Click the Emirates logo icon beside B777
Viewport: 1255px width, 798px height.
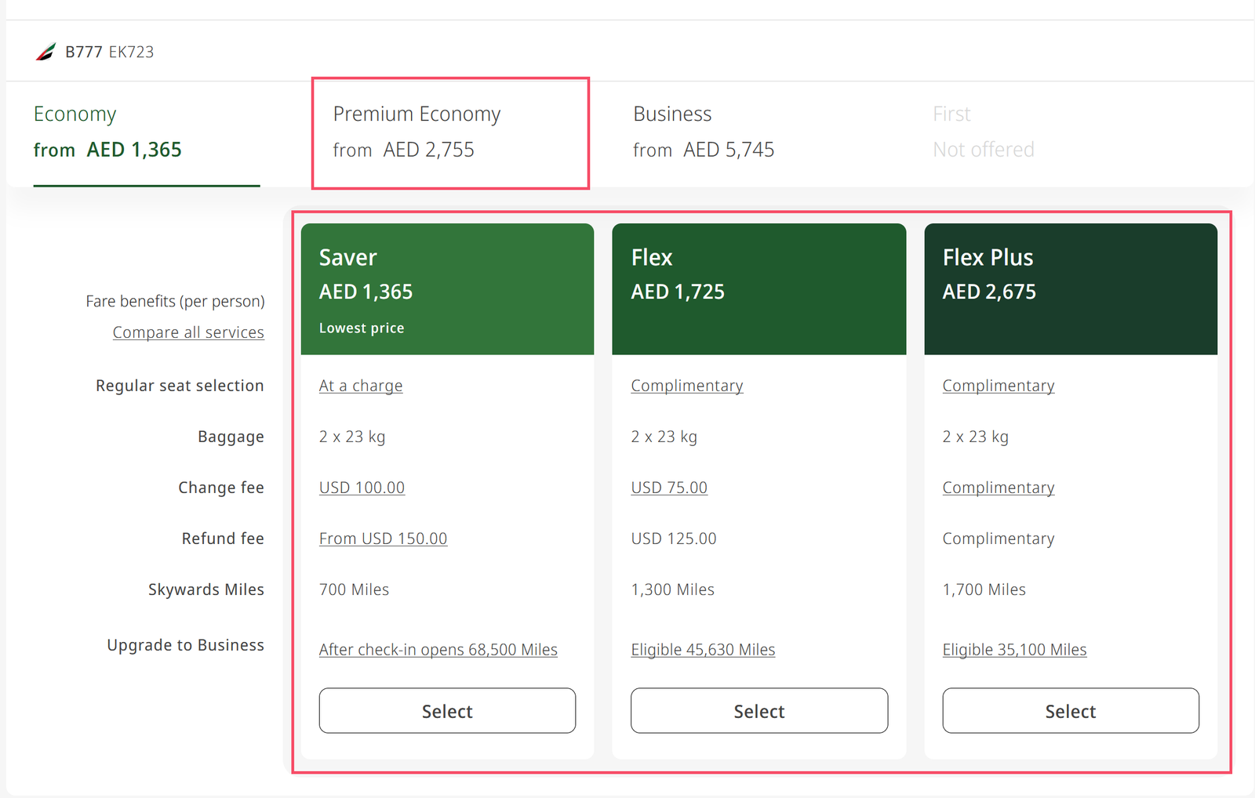click(x=45, y=52)
